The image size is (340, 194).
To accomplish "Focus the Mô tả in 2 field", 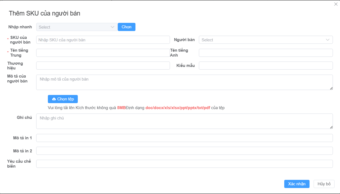I will [184, 151].
